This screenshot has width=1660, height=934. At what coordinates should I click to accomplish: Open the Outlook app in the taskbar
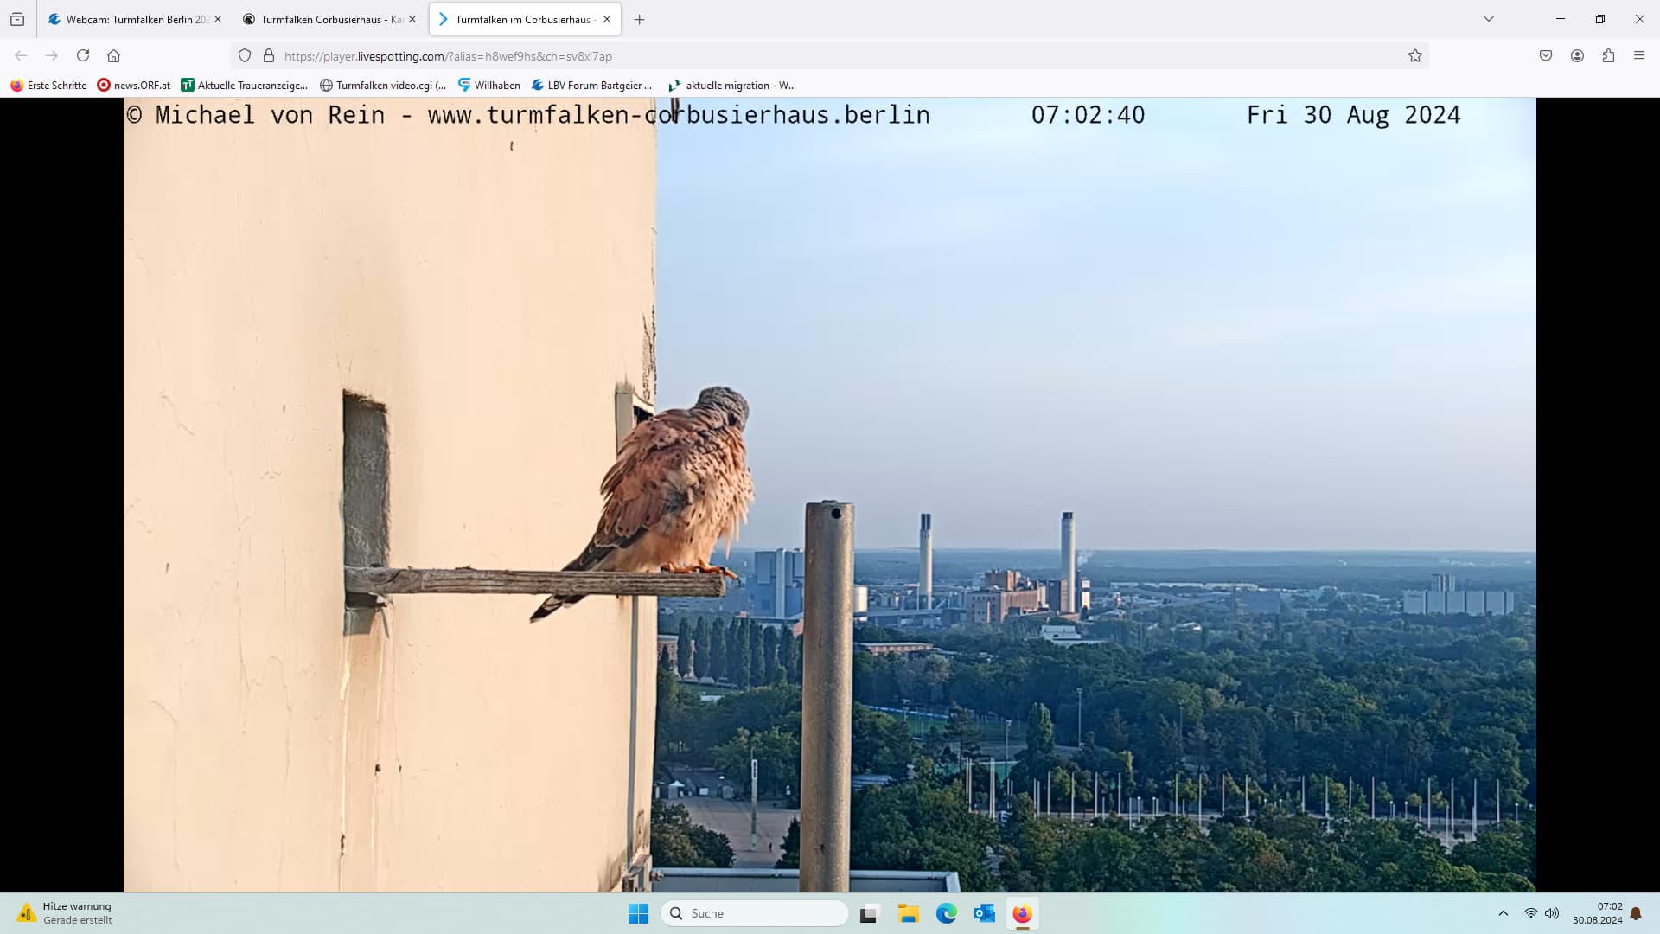[x=984, y=913]
